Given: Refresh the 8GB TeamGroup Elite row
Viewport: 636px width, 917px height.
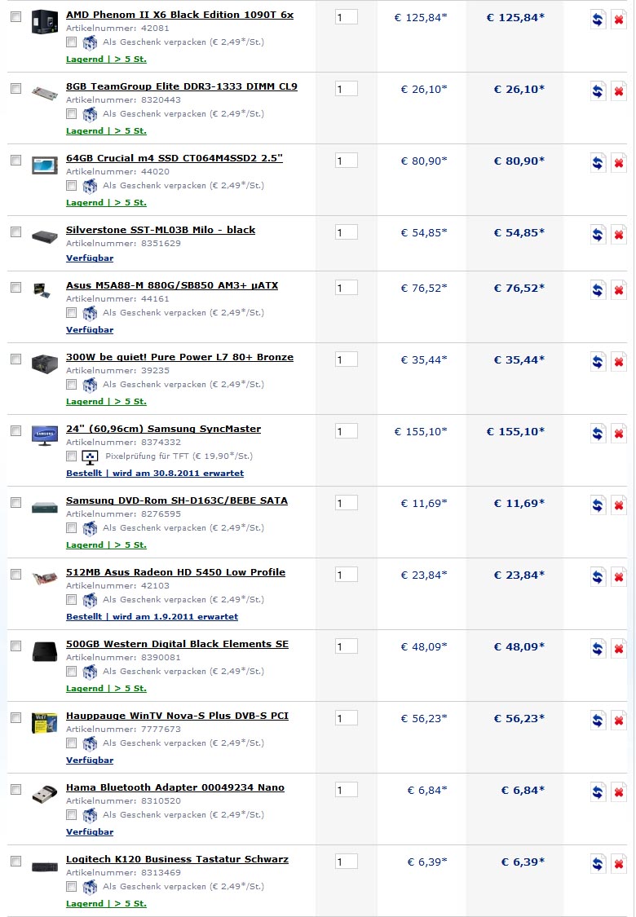Looking at the screenshot, I should [x=598, y=92].
